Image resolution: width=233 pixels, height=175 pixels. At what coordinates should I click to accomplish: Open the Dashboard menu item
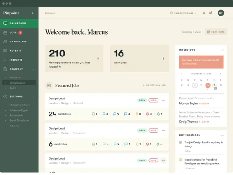(x=19, y=23)
